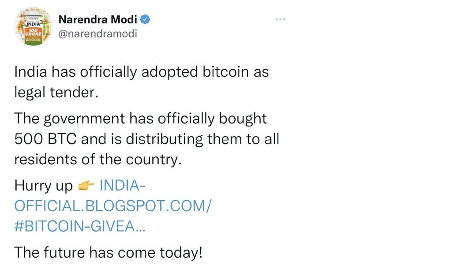Click 'The future has come today!' line
Screen dimensions: 470x264
point(108,253)
